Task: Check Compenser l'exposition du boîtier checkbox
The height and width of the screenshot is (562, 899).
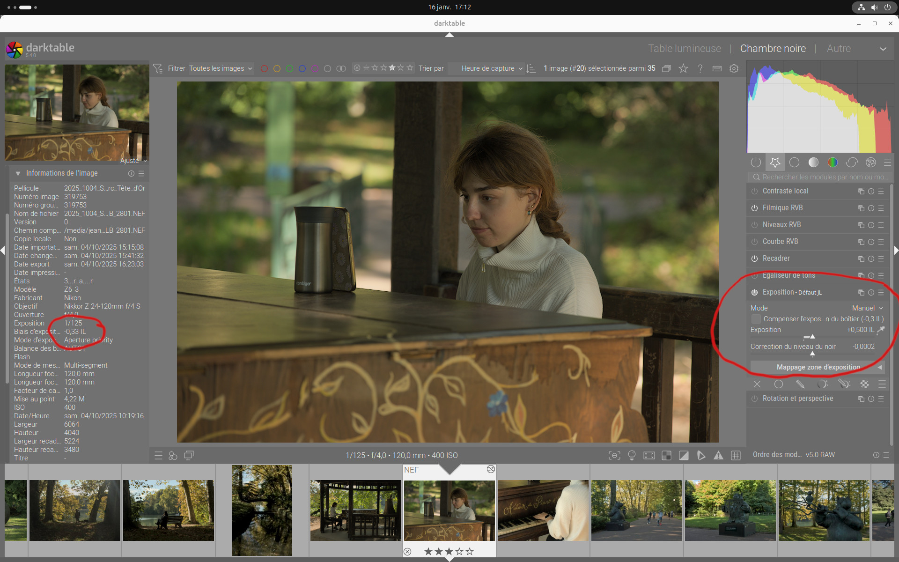Action: click(x=756, y=319)
